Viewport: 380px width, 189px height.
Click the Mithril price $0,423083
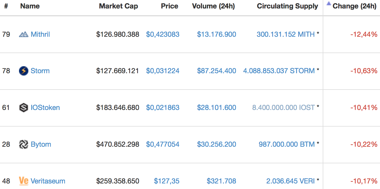[163, 34]
